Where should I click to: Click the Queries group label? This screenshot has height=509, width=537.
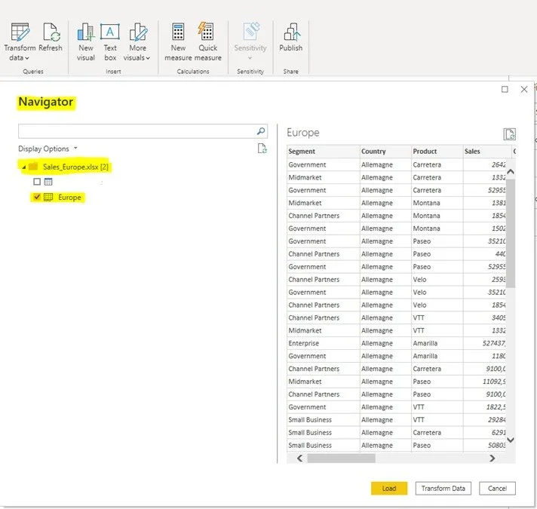click(x=33, y=72)
